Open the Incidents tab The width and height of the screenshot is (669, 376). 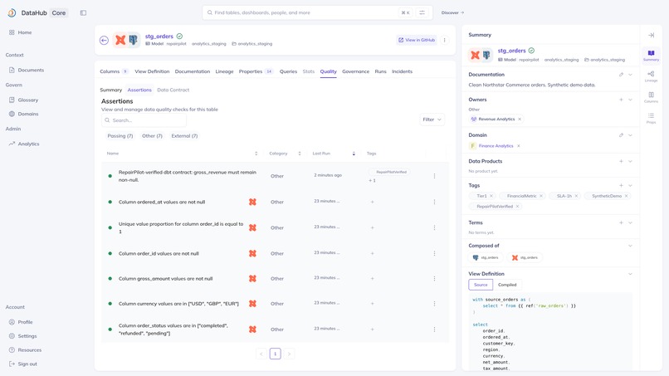click(402, 71)
